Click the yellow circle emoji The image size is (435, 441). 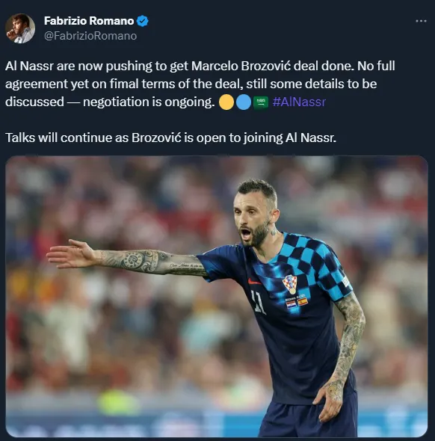[x=226, y=102]
